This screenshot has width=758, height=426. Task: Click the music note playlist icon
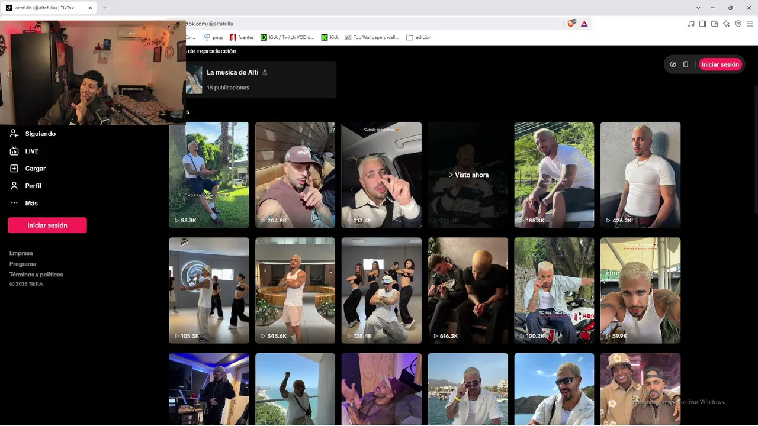tap(690, 24)
